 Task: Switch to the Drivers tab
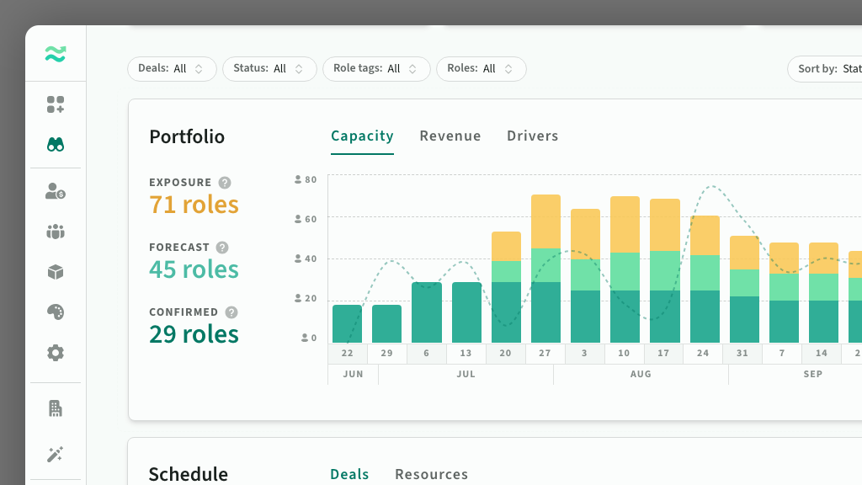[533, 136]
